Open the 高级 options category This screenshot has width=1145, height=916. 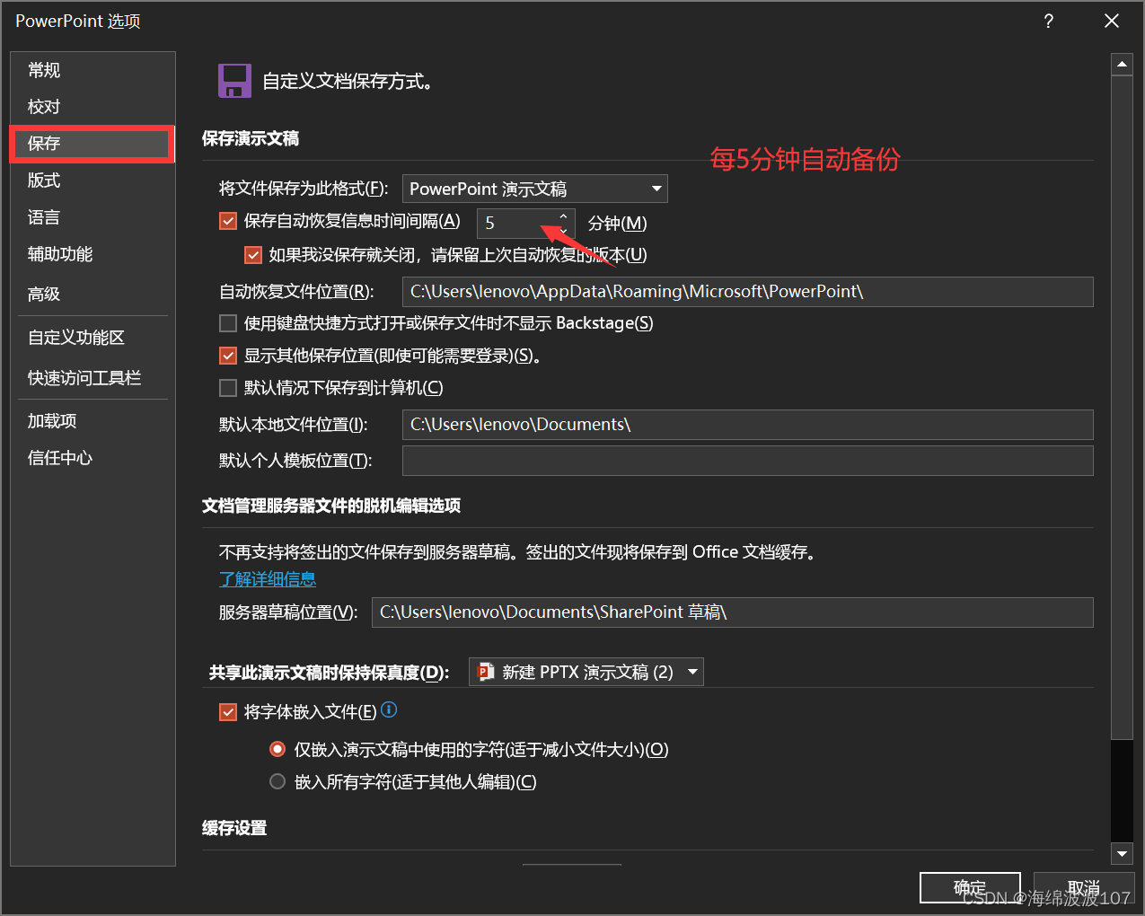93,294
